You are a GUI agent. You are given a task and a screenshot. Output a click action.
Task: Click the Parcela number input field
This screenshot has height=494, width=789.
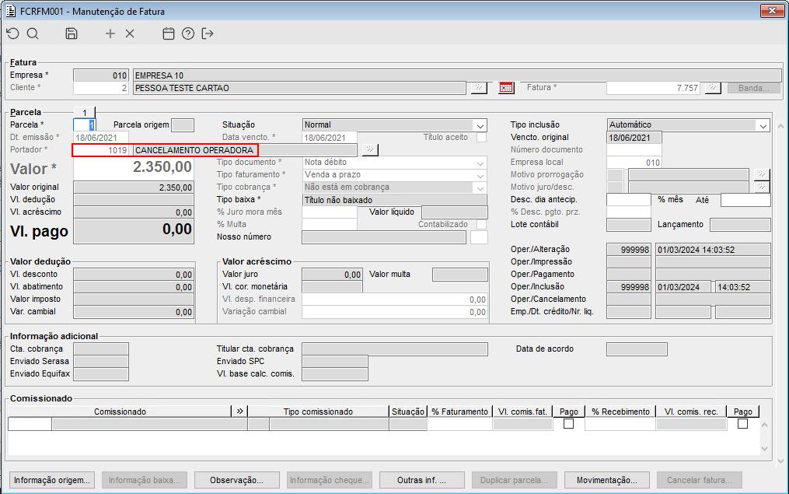pos(84,125)
